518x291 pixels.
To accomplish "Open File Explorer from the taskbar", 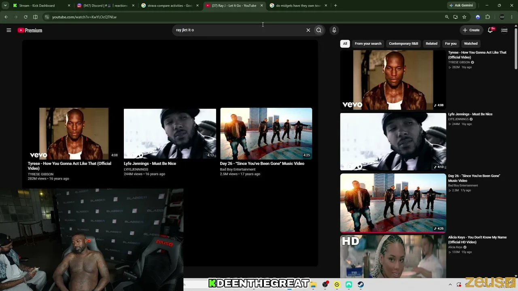I will tap(313, 285).
